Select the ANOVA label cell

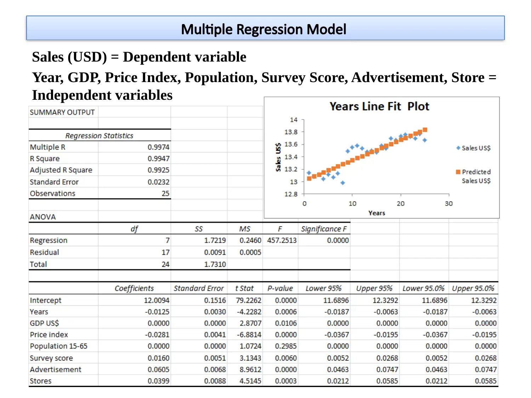tap(42, 217)
